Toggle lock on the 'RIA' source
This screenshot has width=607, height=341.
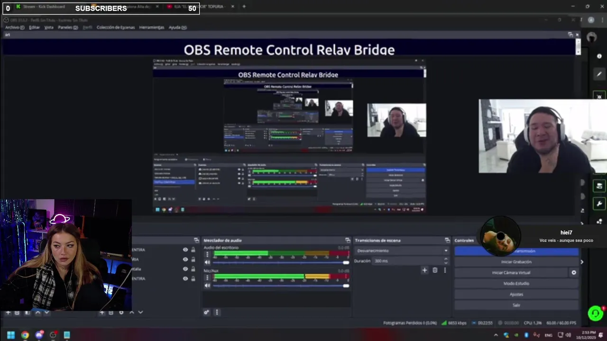click(193, 259)
